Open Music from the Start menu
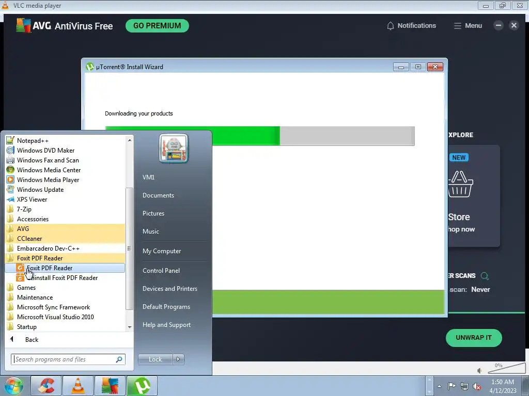529x396 pixels. [150, 232]
